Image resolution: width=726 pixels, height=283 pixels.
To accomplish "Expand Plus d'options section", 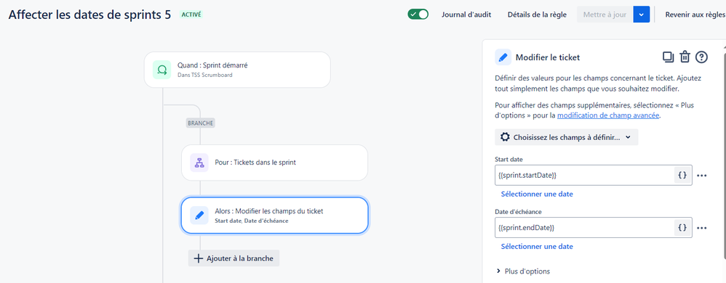I will [523, 271].
